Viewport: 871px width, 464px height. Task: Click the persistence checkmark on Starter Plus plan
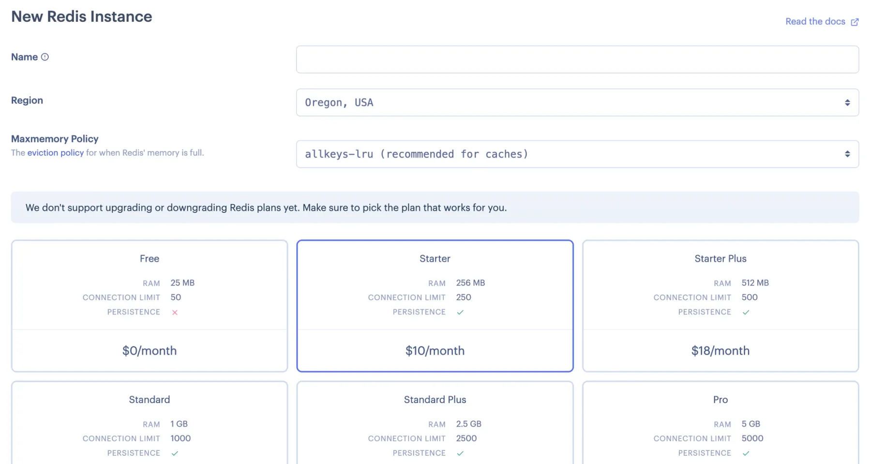[746, 312]
